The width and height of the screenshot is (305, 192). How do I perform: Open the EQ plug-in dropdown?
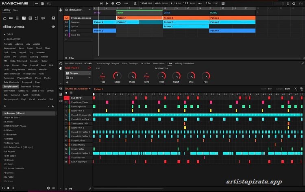89,78
